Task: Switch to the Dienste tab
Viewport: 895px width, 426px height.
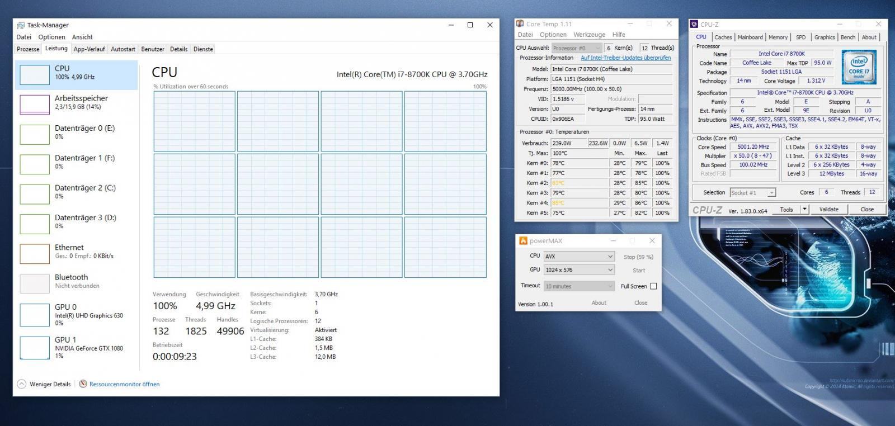Action: pyautogui.click(x=203, y=49)
